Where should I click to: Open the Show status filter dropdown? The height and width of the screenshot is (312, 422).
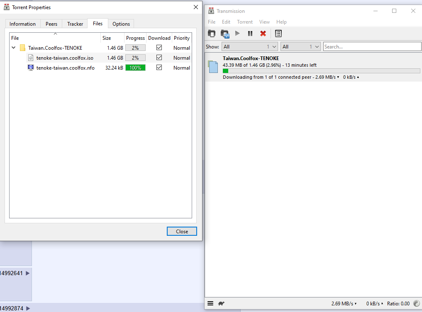coord(249,47)
